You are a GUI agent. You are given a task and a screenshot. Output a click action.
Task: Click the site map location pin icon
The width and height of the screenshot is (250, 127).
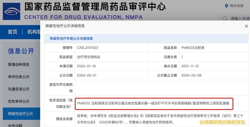226,6
